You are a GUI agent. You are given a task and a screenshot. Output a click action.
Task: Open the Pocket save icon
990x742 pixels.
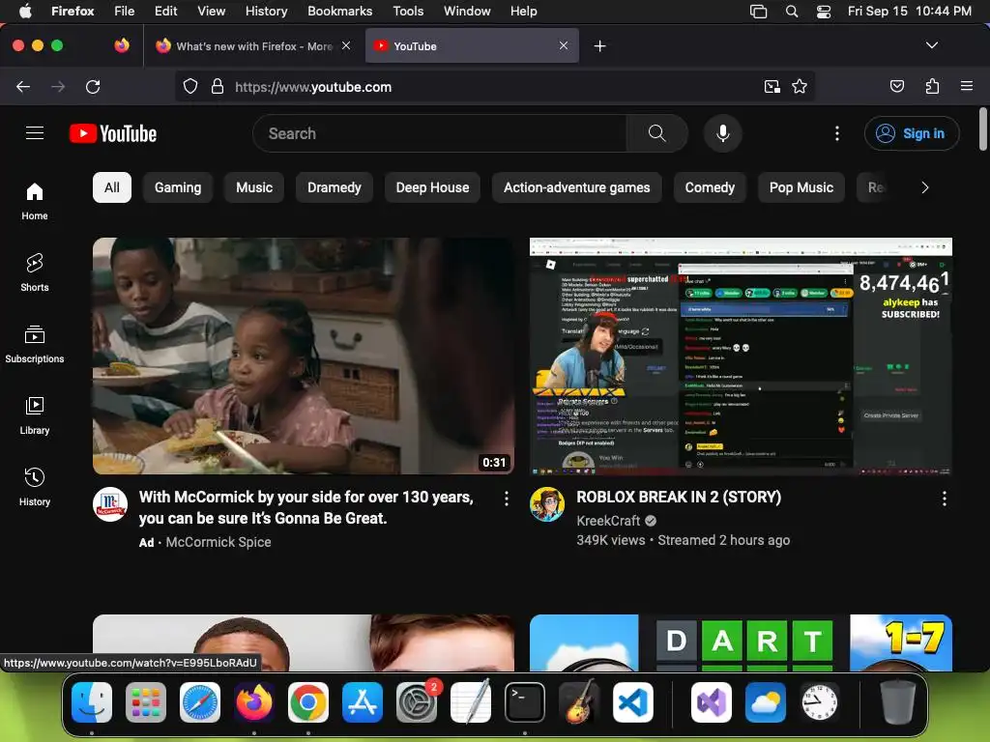pyautogui.click(x=897, y=86)
